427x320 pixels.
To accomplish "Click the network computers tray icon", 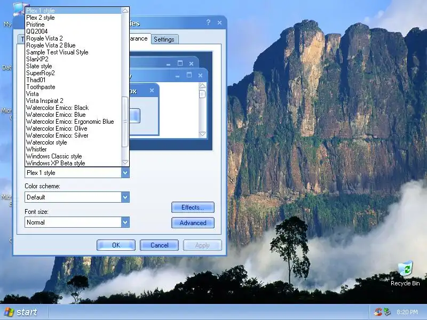I will [388, 312].
